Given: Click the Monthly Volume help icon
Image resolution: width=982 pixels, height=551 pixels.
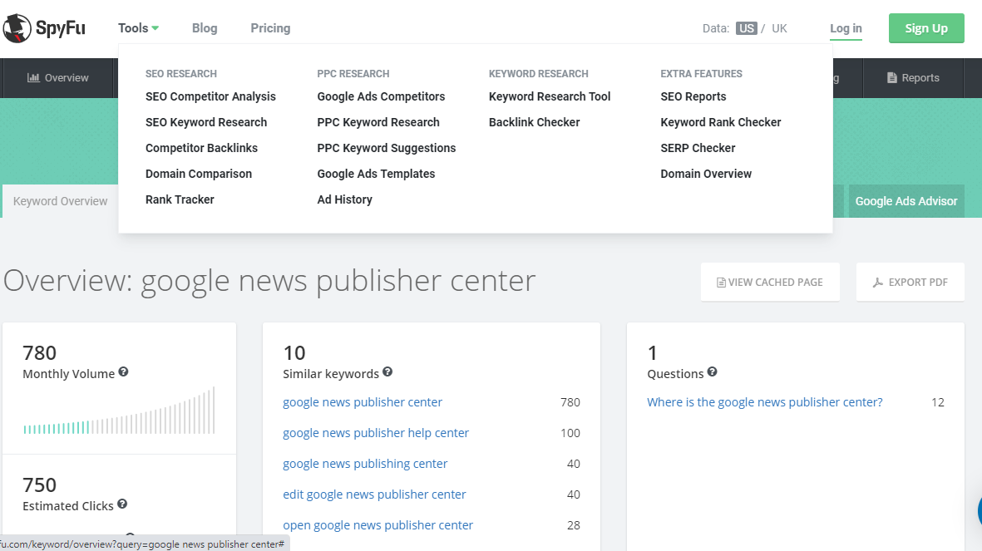Looking at the screenshot, I should 123,372.
